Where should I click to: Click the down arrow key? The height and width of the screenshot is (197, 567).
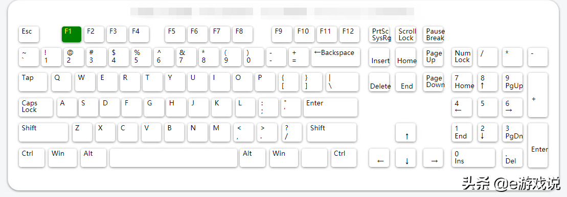click(407, 158)
